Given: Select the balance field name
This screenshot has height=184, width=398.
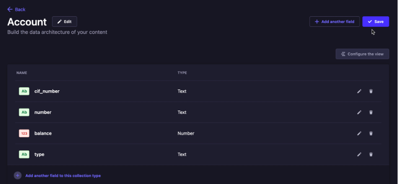Looking at the screenshot, I should [x=43, y=133].
